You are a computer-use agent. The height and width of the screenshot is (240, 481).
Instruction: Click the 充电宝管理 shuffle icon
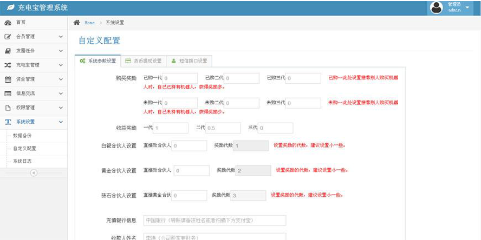click(x=8, y=65)
